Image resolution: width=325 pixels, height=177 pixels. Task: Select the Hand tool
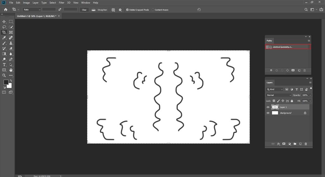(11, 70)
